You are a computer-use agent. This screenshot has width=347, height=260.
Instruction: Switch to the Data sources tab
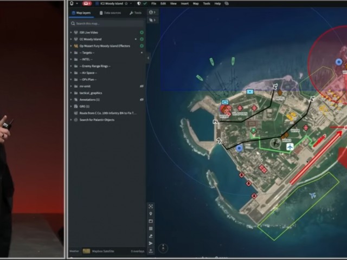110,13
